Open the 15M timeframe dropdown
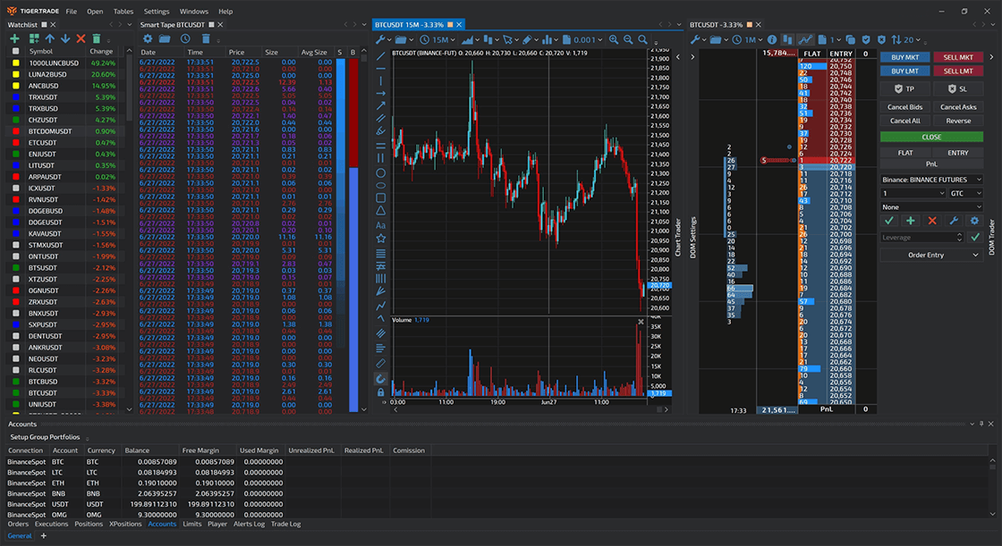Image resolution: width=1002 pixels, height=546 pixels. pos(444,39)
